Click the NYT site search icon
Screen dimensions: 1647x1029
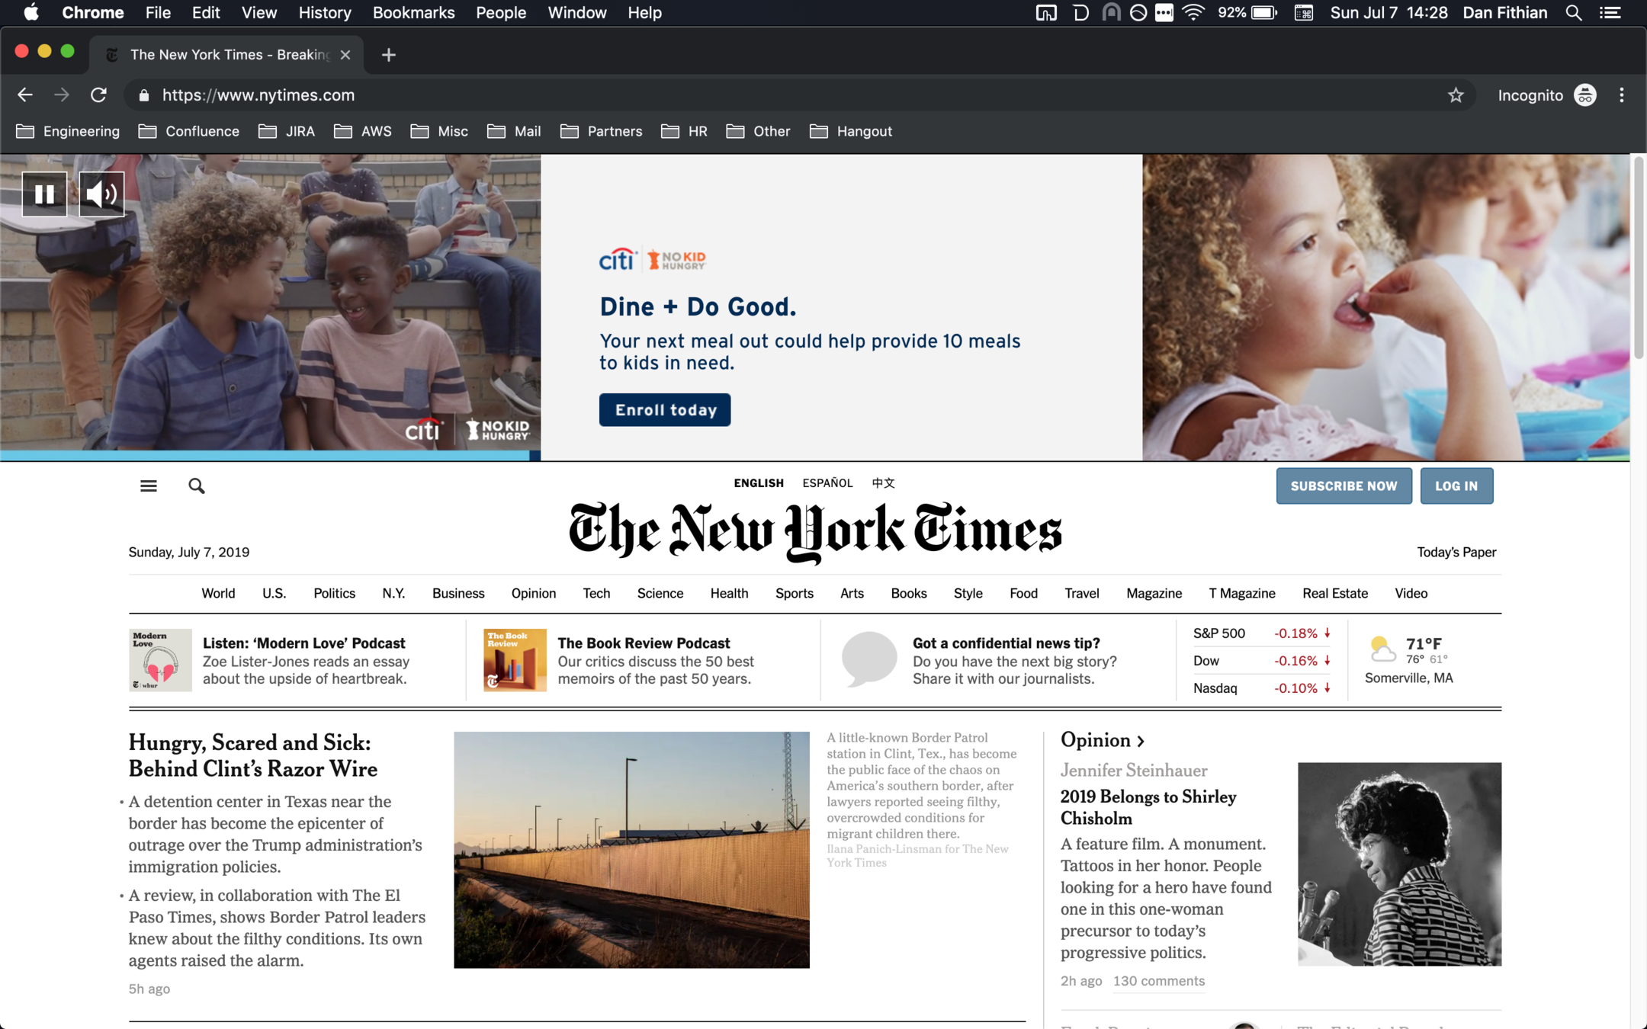click(x=196, y=486)
